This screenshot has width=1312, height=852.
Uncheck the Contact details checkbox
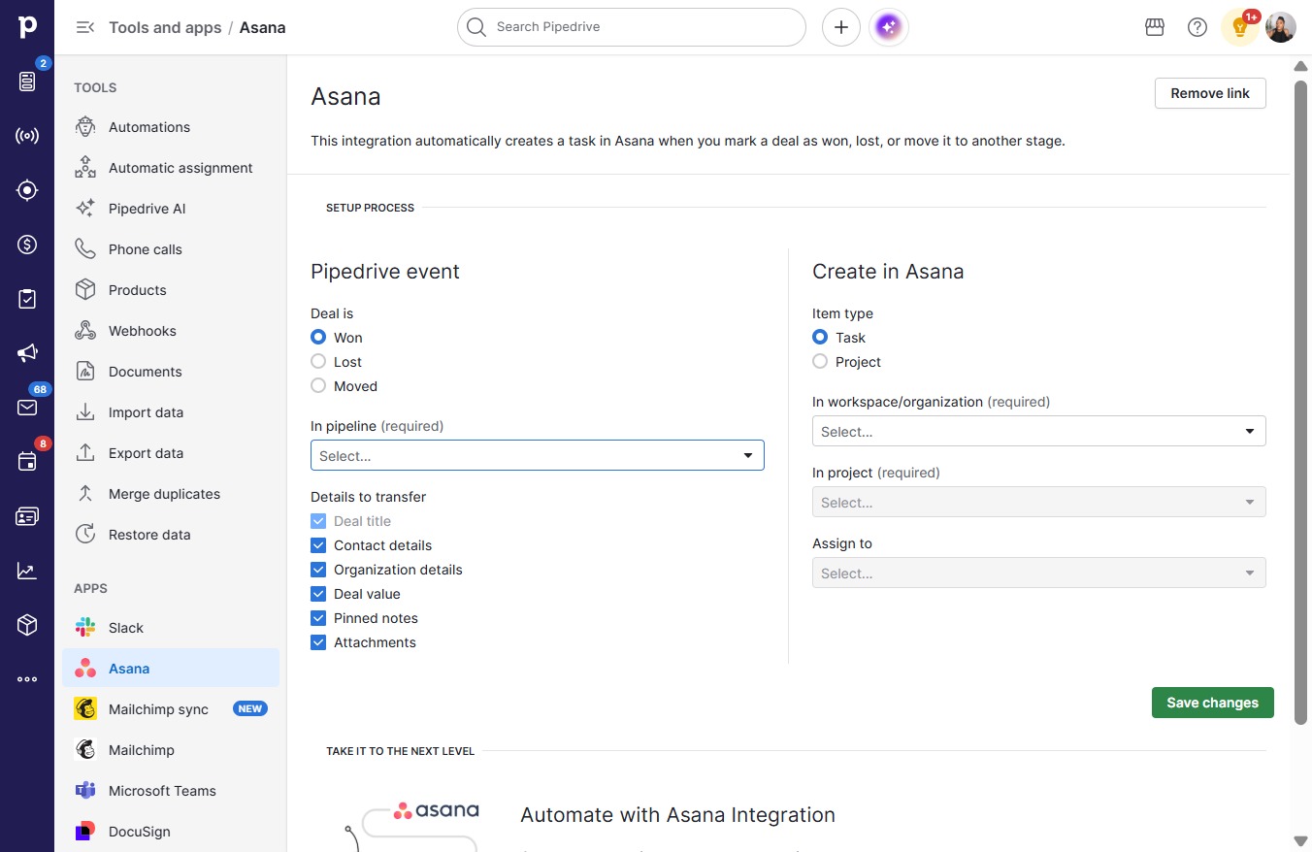(x=318, y=545)
